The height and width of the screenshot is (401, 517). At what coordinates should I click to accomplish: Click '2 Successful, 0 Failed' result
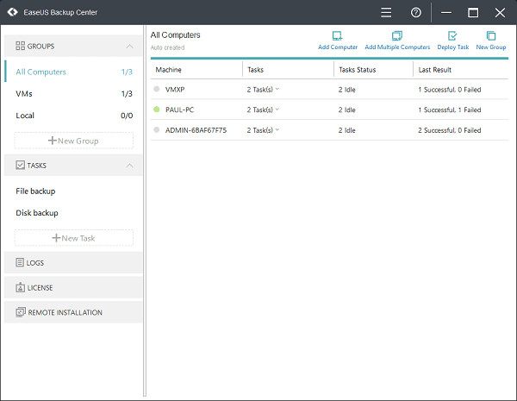[450, 130]
